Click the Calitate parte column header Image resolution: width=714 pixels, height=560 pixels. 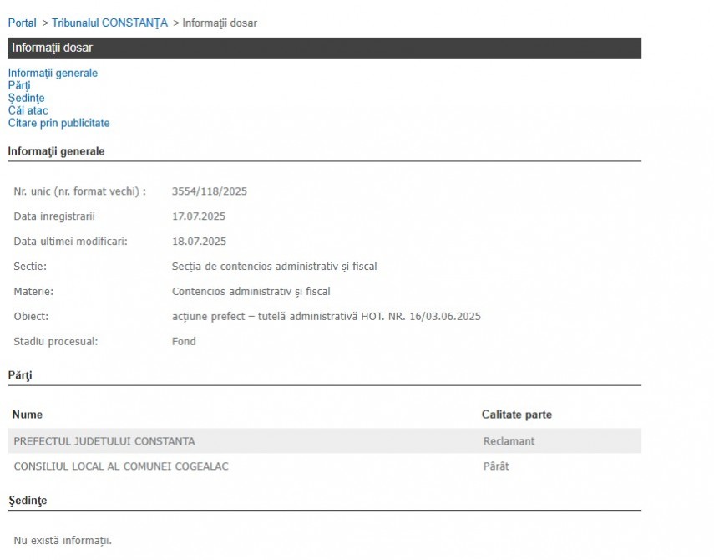(x=517, y=415)
